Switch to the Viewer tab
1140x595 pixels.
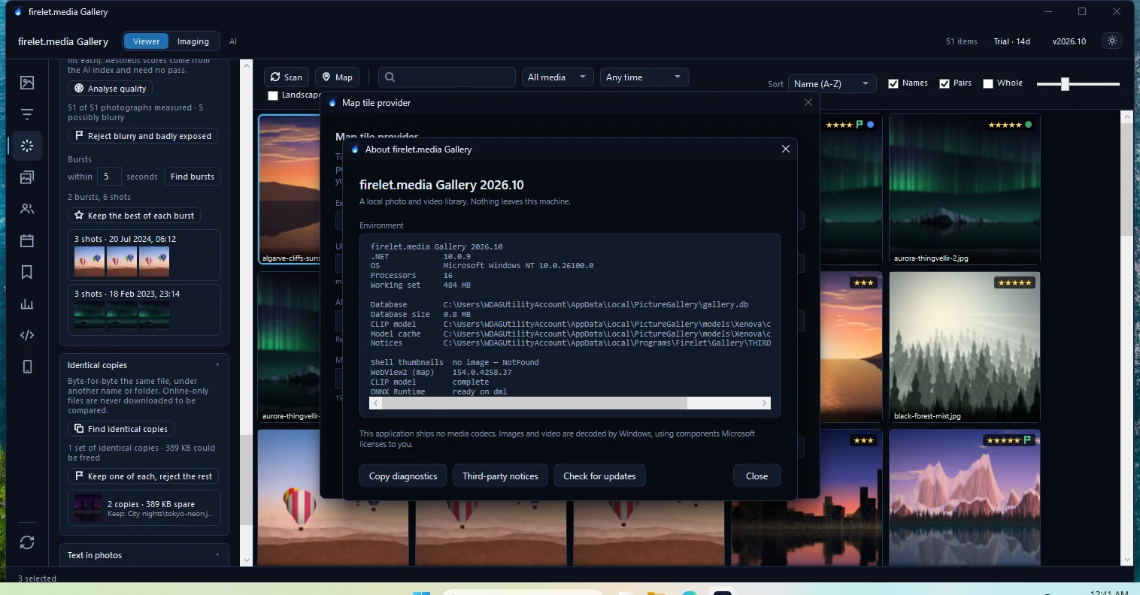146,41
